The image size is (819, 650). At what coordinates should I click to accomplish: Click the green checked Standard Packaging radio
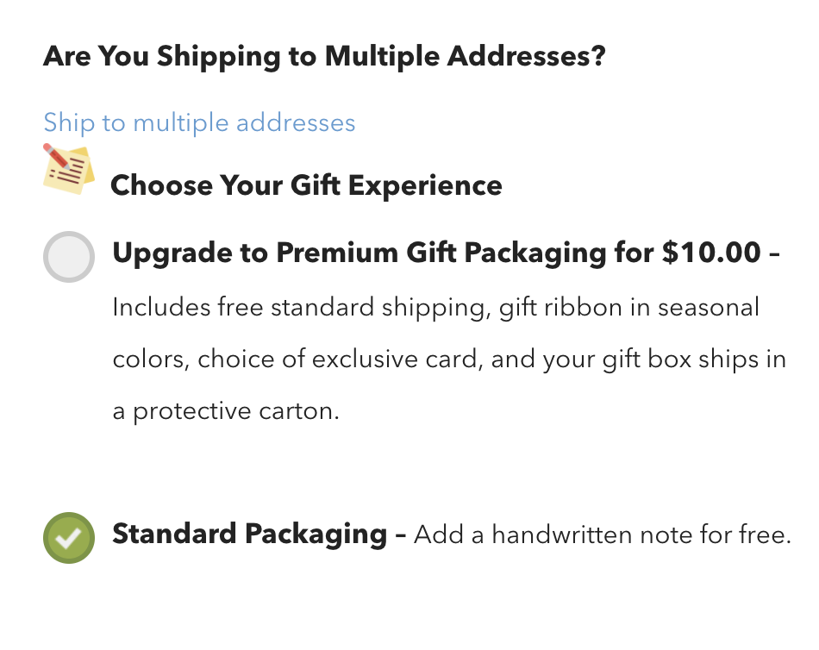[x=68, y=537]
